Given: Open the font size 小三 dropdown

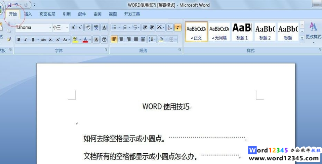Looking at the screenshot, I should 67,28.
